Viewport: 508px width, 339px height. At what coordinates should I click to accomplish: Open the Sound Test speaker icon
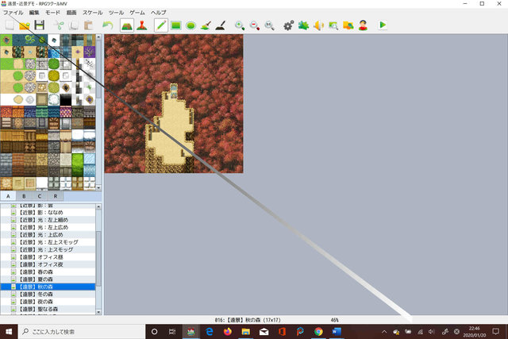[318, 25]
